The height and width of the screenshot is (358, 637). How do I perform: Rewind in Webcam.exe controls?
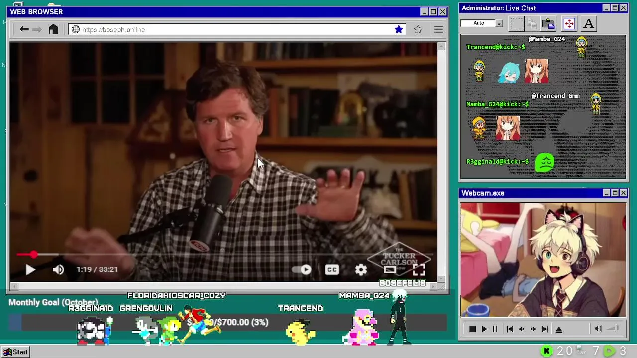[521, 329]
